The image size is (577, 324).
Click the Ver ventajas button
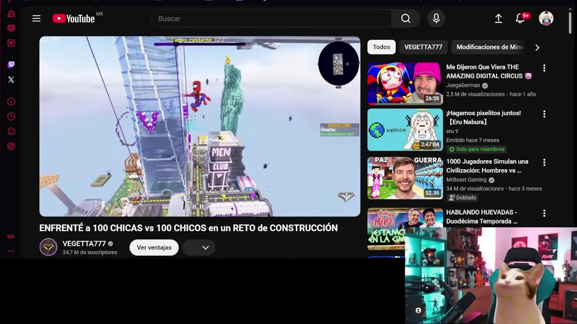(x=154, y=247)
